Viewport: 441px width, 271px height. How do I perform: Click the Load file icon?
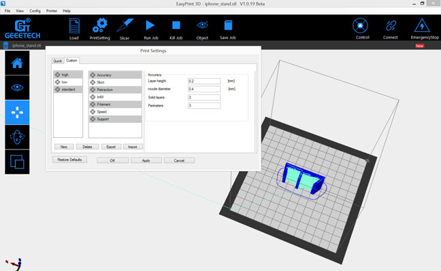coord(74,26)
